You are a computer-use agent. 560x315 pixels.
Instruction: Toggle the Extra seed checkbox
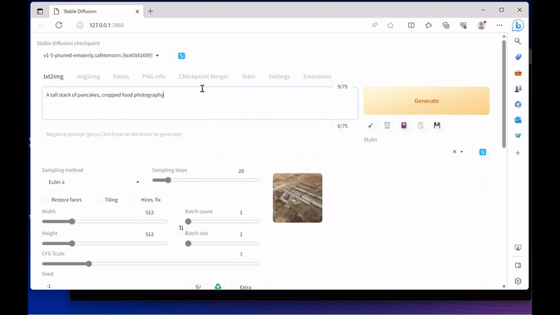[233, 287]
